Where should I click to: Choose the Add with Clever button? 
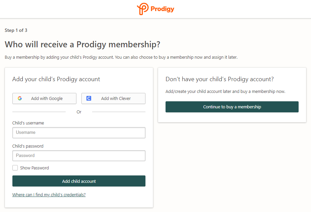pyautogui.click(x=113, y=99)
